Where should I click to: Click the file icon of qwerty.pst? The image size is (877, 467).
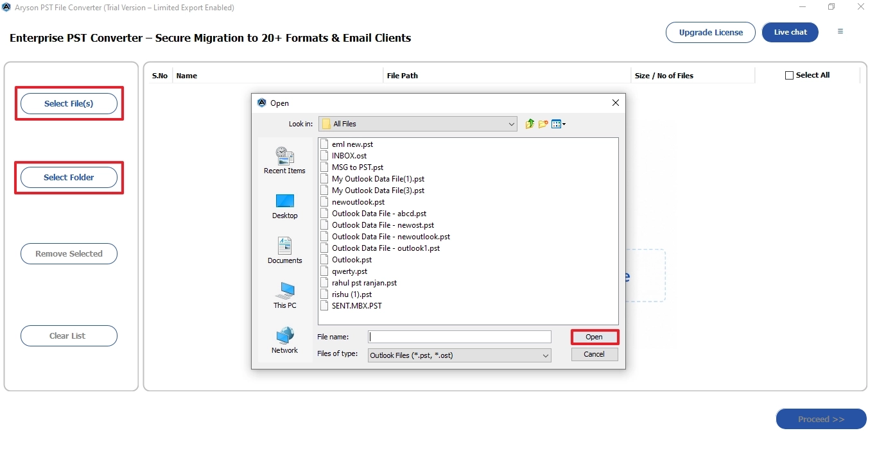pos(324,271)
